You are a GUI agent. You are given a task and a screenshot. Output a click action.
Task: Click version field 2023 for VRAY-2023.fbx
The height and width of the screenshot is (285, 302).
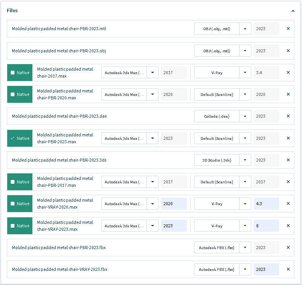(x=266, y=269)
